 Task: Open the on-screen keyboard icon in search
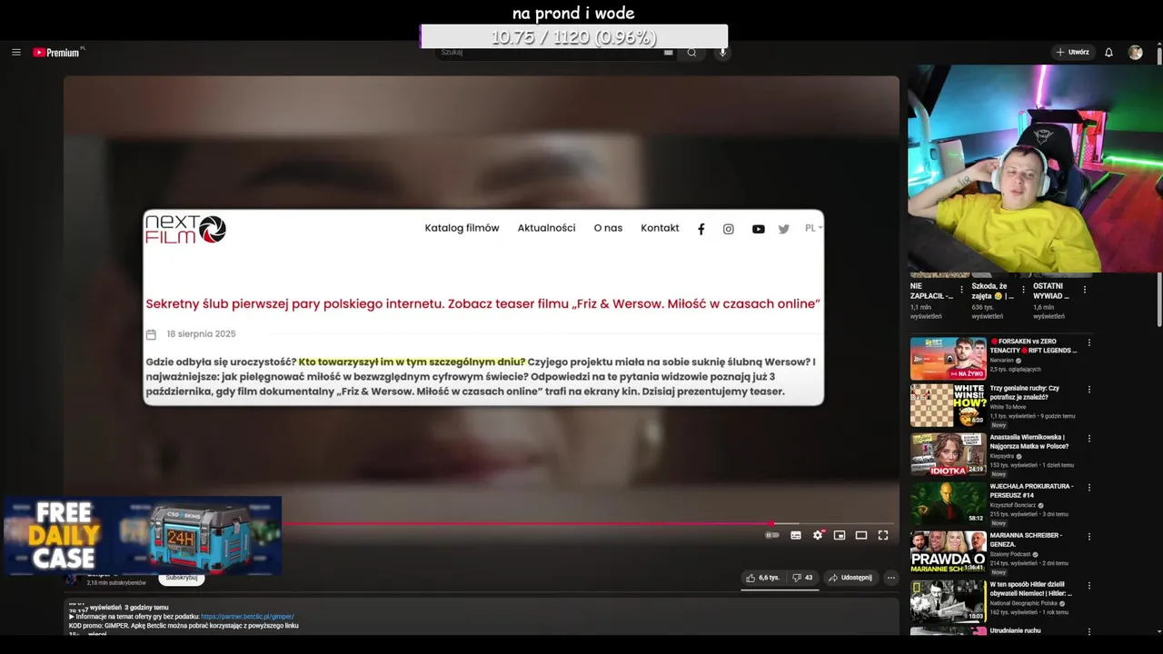[668, 53]
